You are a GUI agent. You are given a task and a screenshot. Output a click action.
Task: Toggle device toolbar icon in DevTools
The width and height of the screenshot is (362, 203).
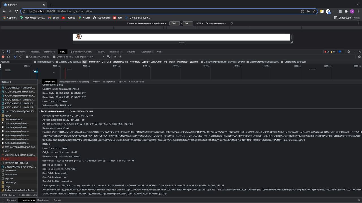8,52
